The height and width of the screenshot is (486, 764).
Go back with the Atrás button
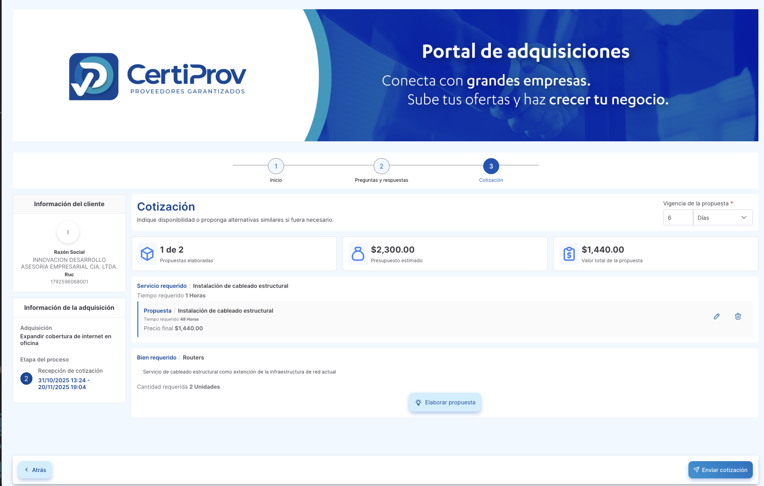[35, 470]
